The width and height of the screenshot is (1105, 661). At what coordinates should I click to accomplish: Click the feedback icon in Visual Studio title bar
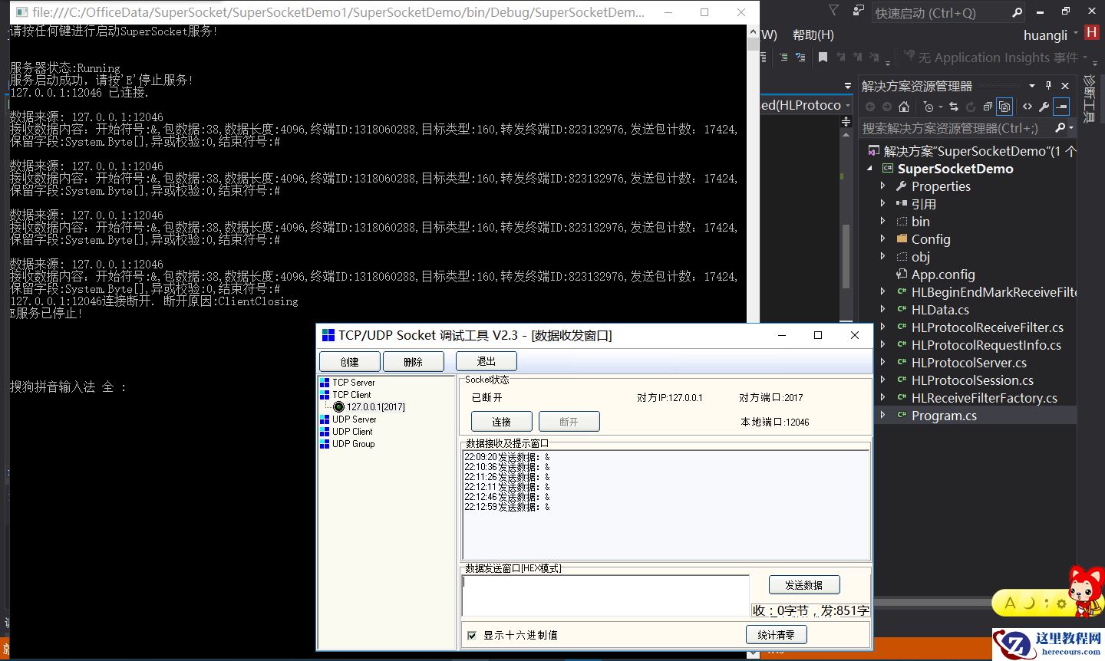(858, 11)
